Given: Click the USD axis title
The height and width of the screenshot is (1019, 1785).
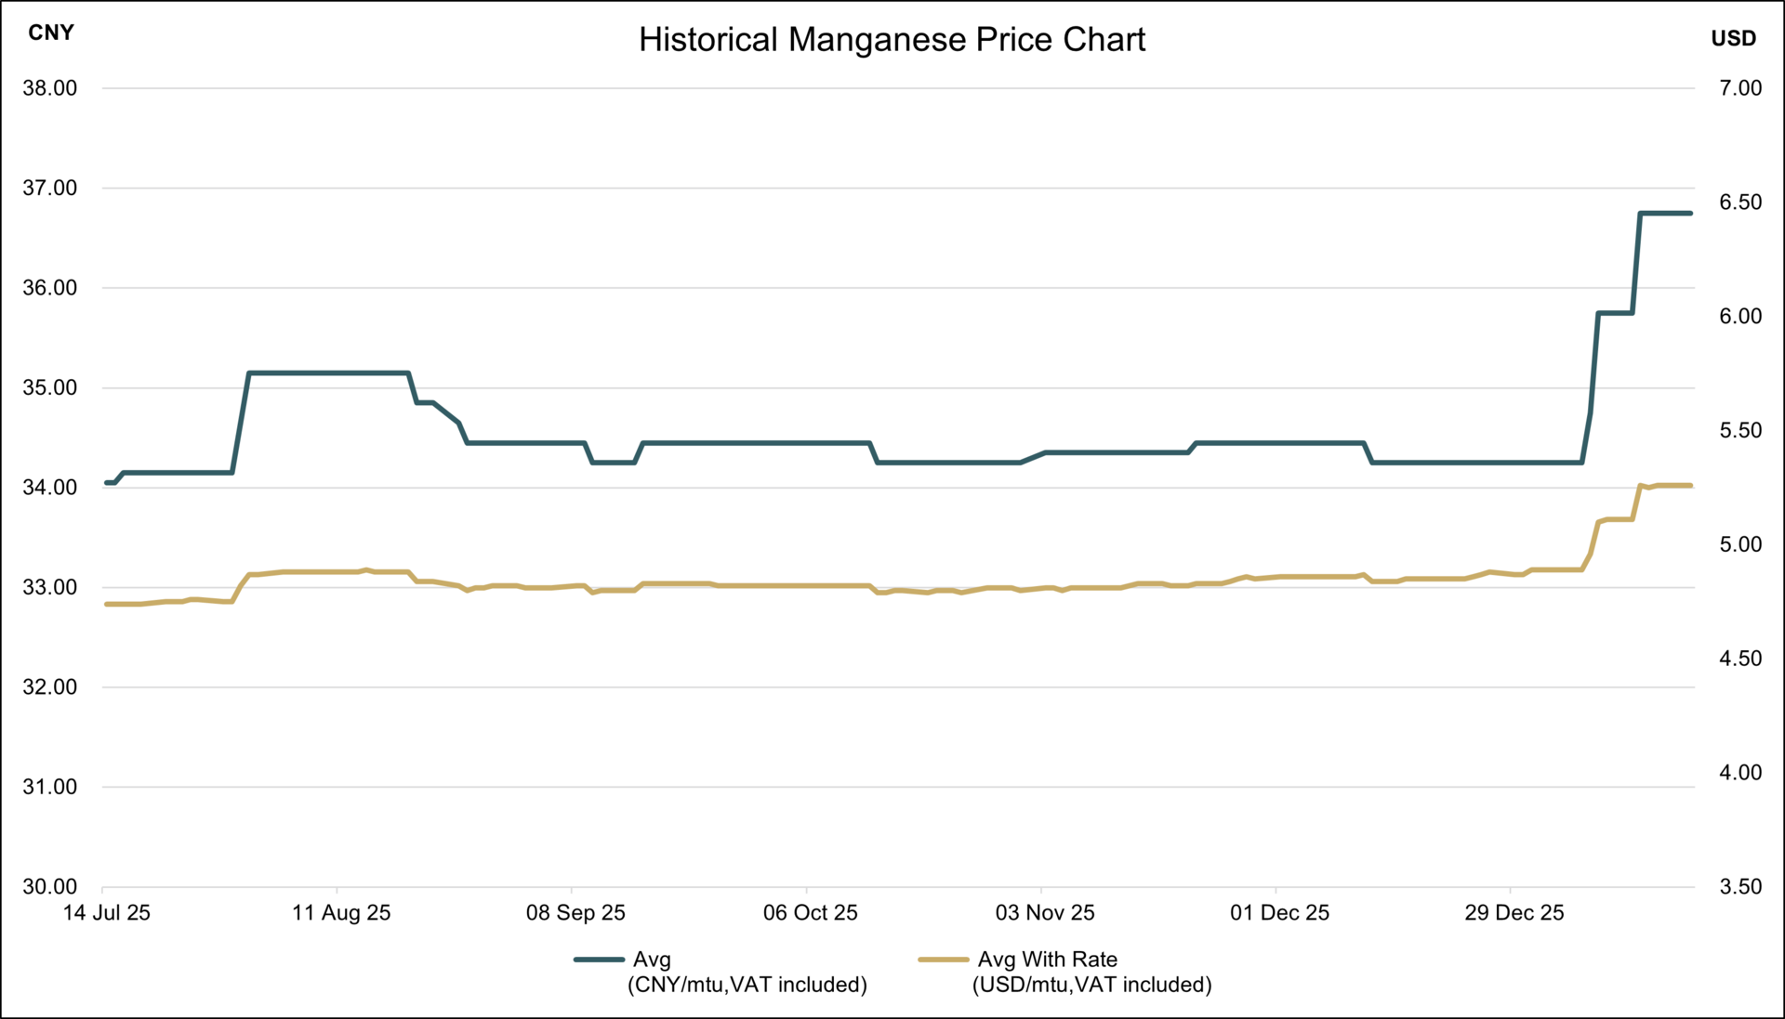Looking at the screenshot, I should [x=1733, y=39].
